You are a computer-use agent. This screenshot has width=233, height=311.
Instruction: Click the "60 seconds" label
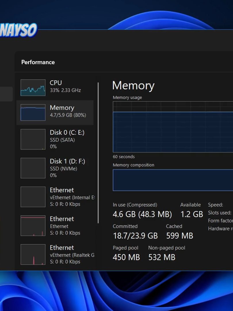click(124, 157)
